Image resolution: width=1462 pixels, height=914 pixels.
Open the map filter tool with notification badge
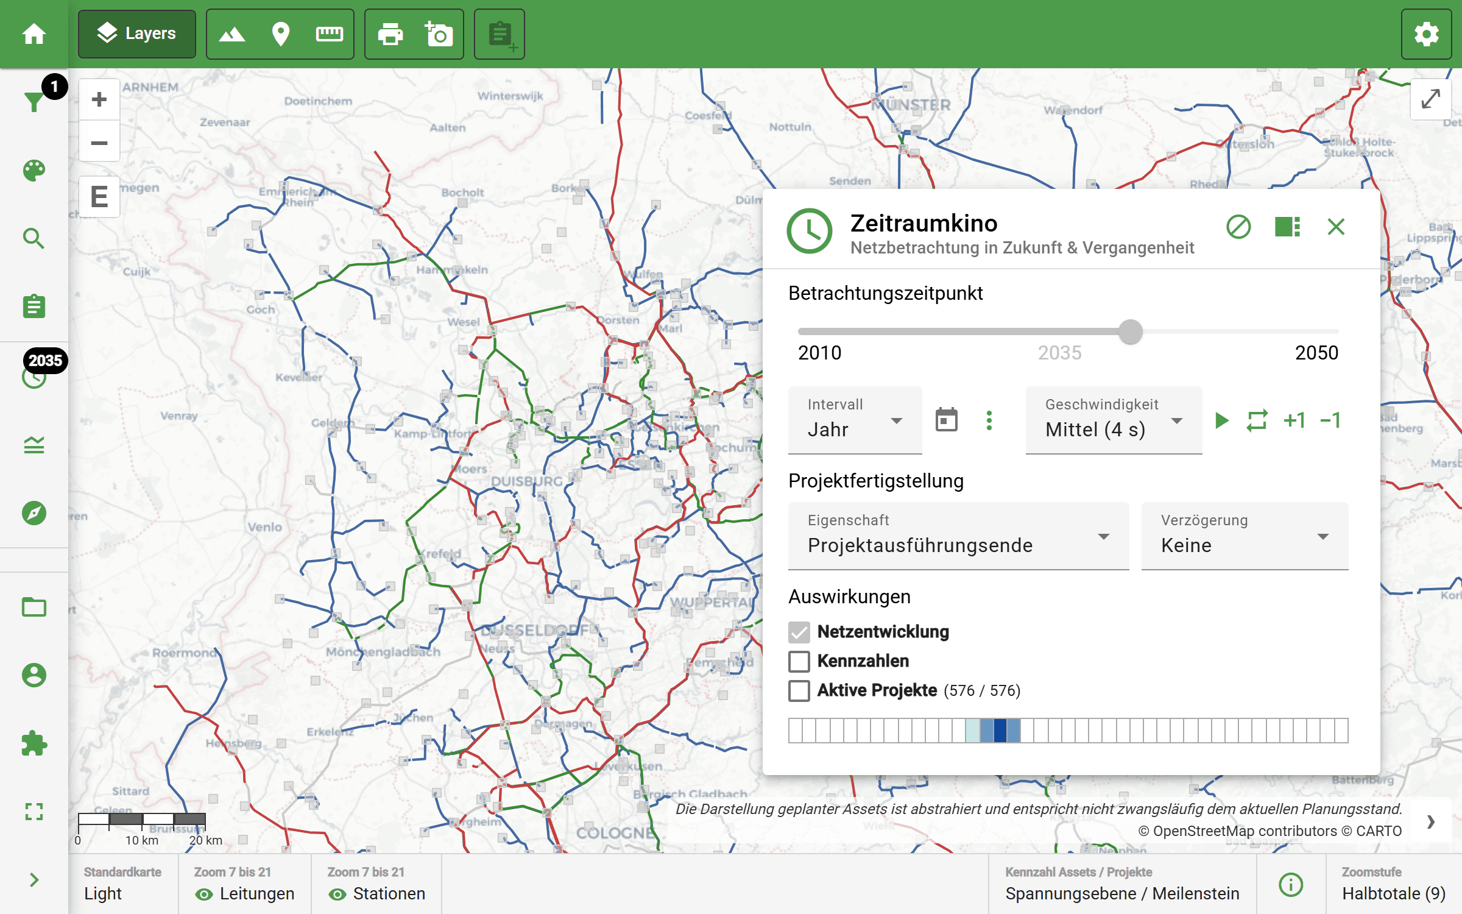35,102
